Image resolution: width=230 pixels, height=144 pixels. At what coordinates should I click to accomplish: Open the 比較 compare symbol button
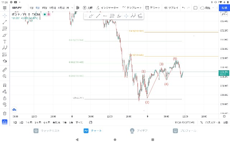point(88,8)
